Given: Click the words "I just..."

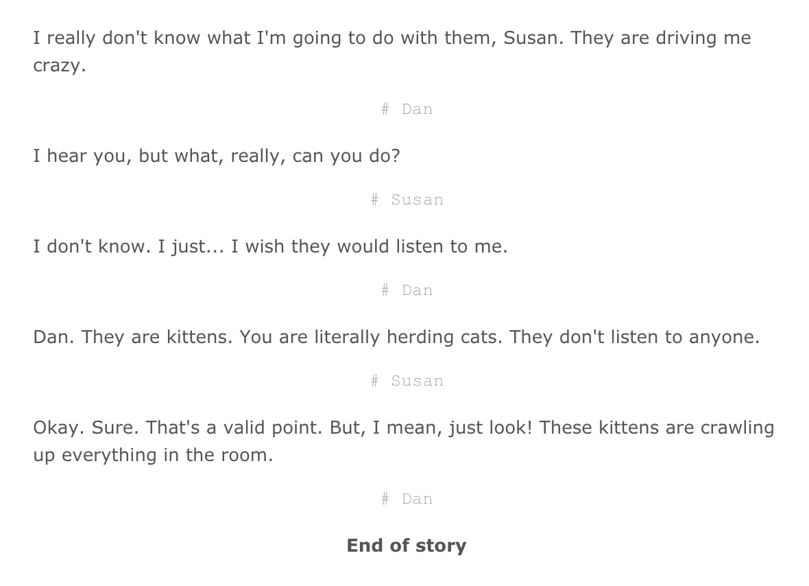Looking at the screenshot, I should (x=191, y=246).
